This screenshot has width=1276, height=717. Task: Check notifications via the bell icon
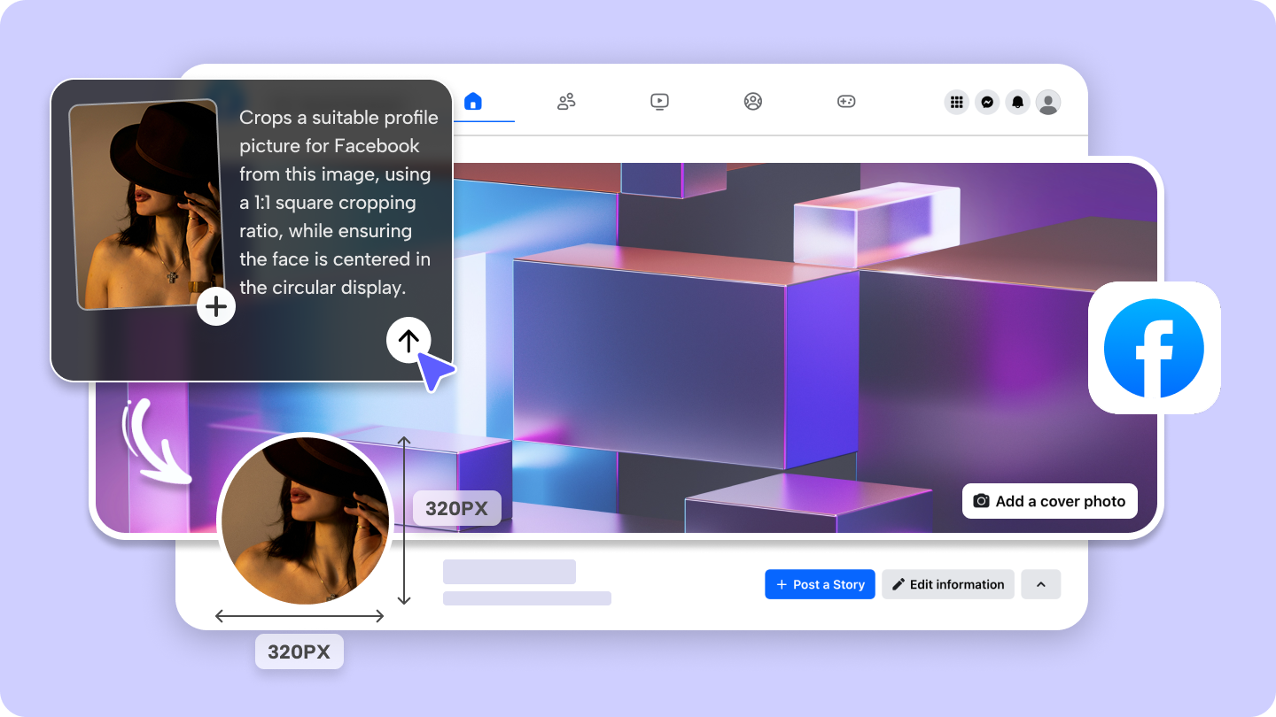click(x=1017, y=102)
